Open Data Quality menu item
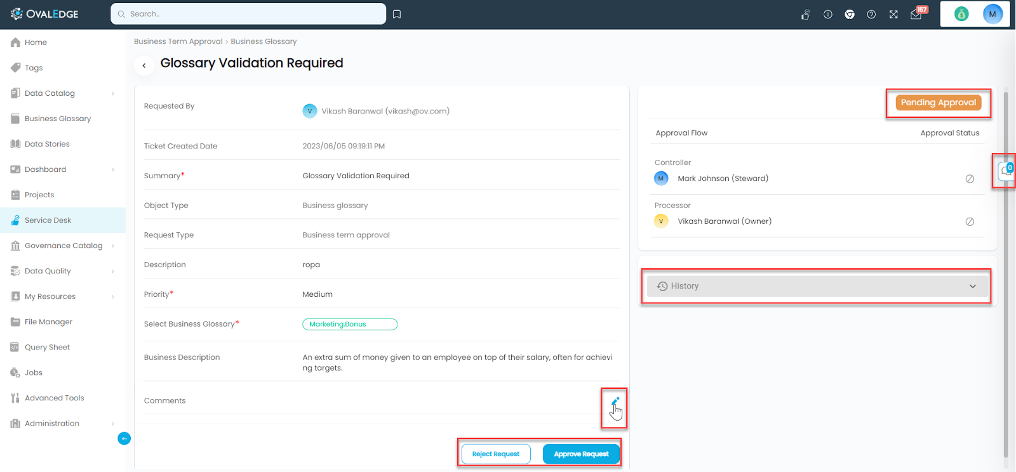 click(63, 271)
